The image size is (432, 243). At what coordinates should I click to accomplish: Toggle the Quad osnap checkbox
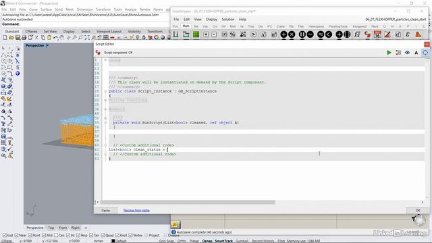[103, 236]
